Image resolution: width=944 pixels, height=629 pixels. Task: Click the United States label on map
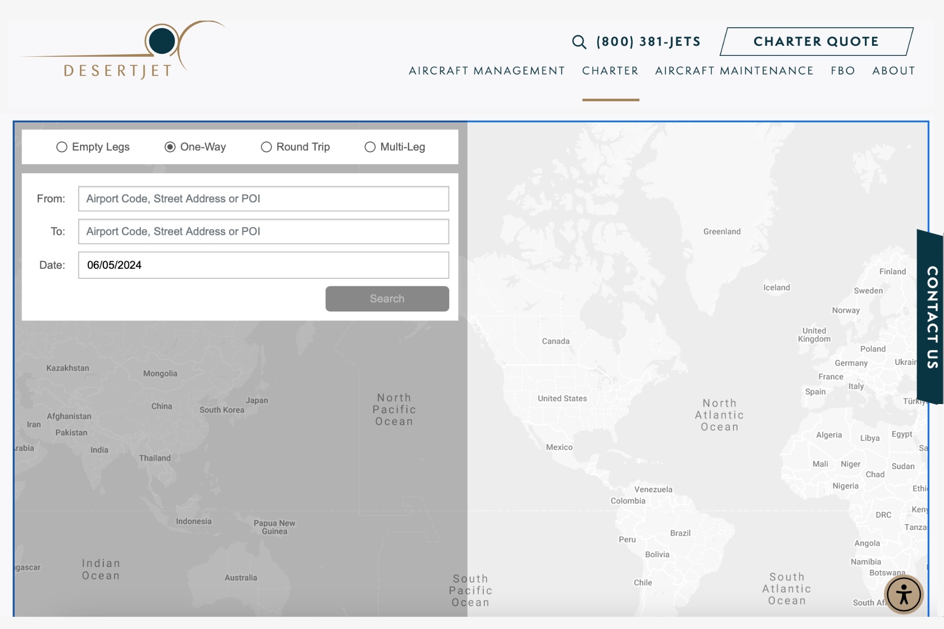click(x=562, y=399)
